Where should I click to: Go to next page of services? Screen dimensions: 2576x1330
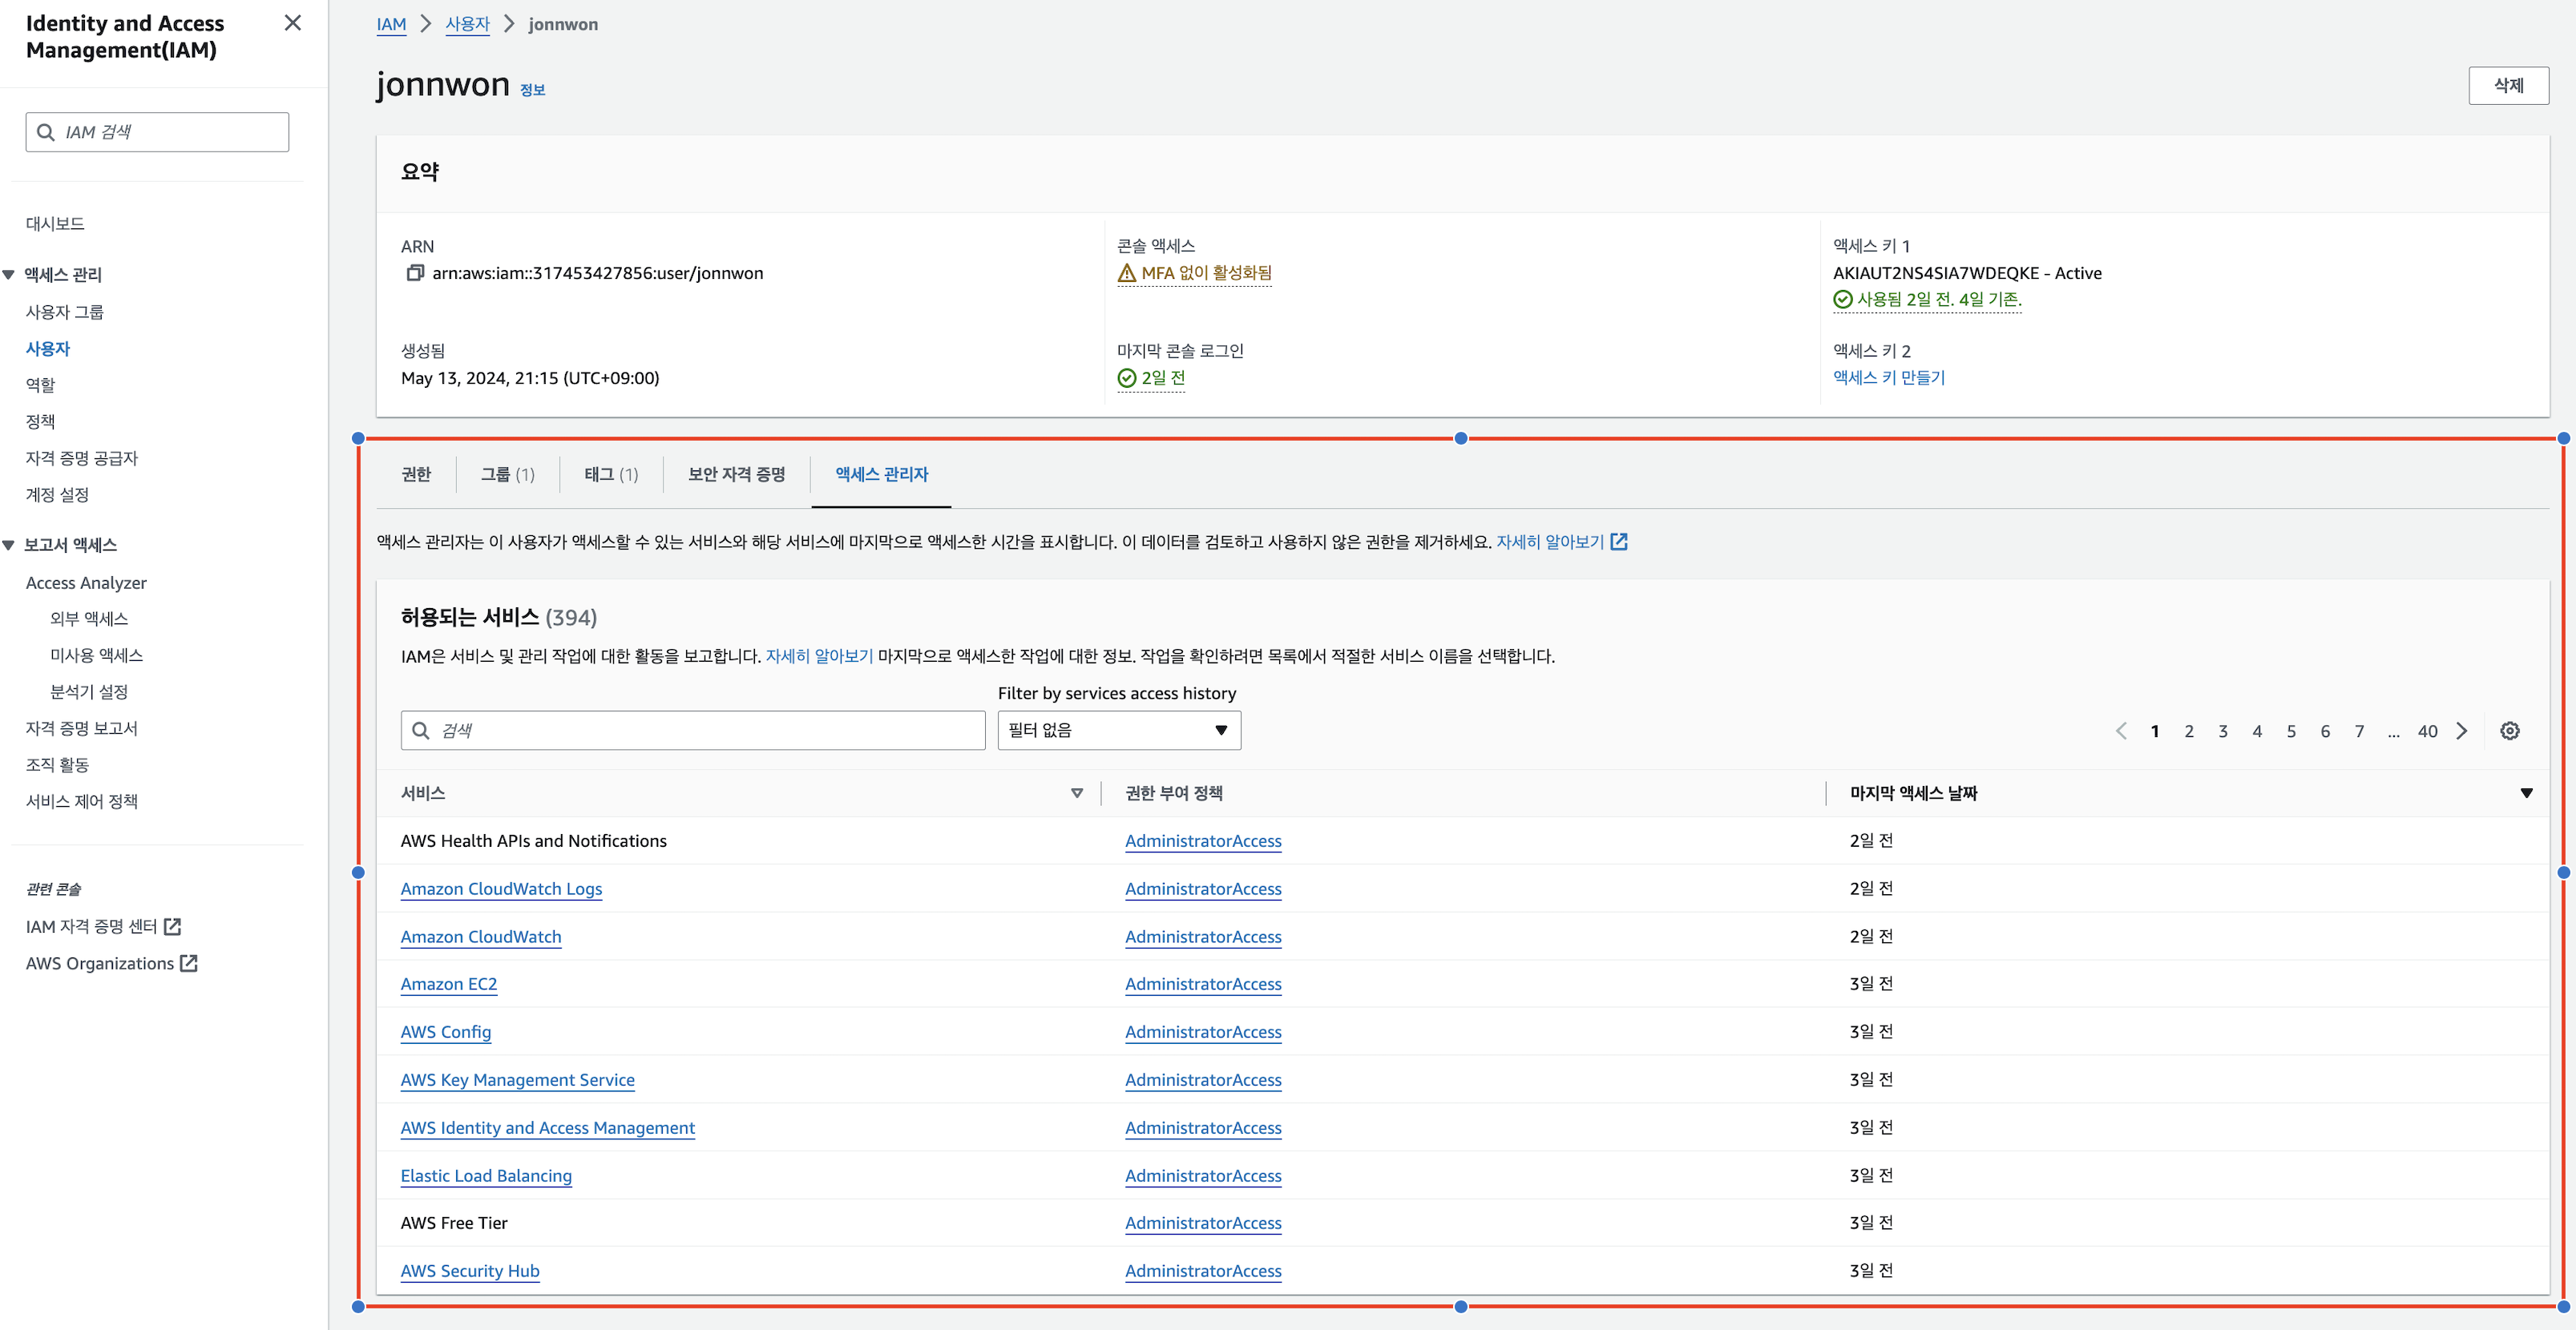(x=2462, y=731)
